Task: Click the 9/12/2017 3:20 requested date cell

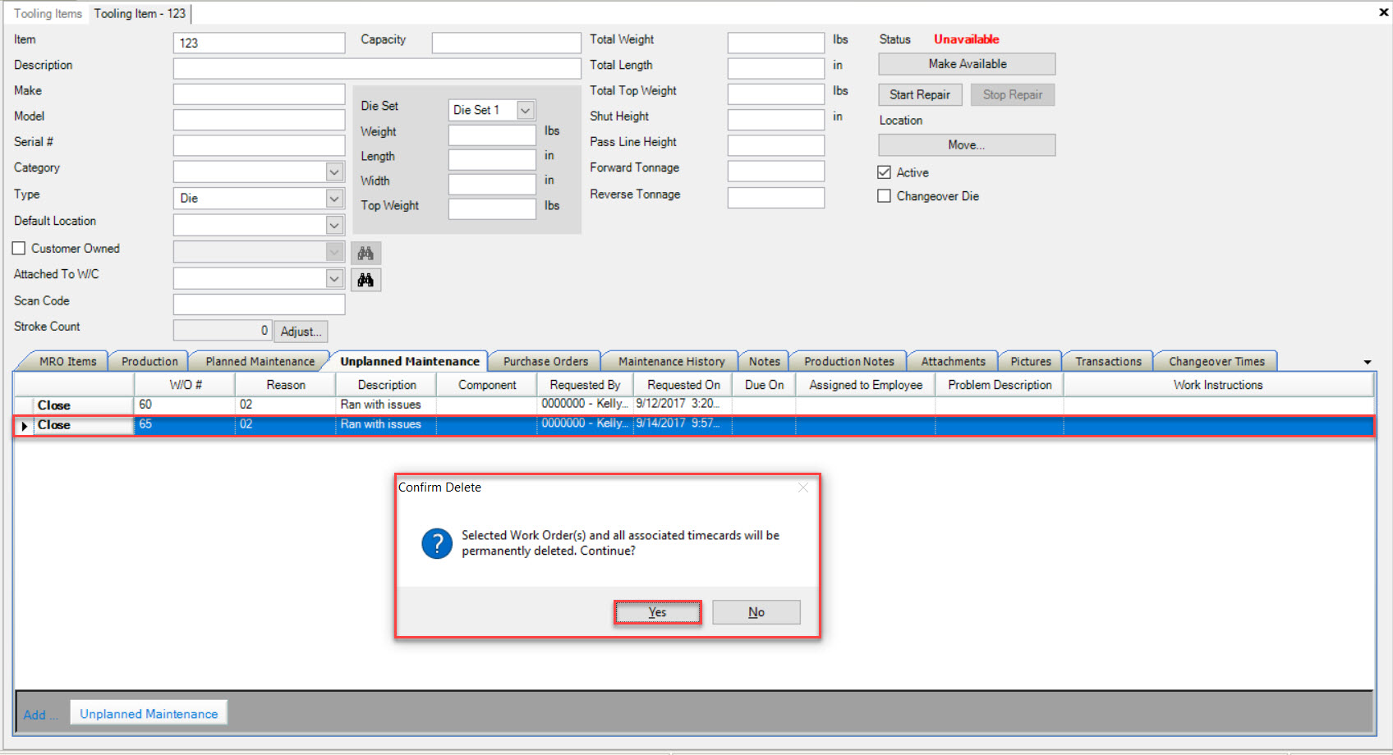Action: point(683,404)
